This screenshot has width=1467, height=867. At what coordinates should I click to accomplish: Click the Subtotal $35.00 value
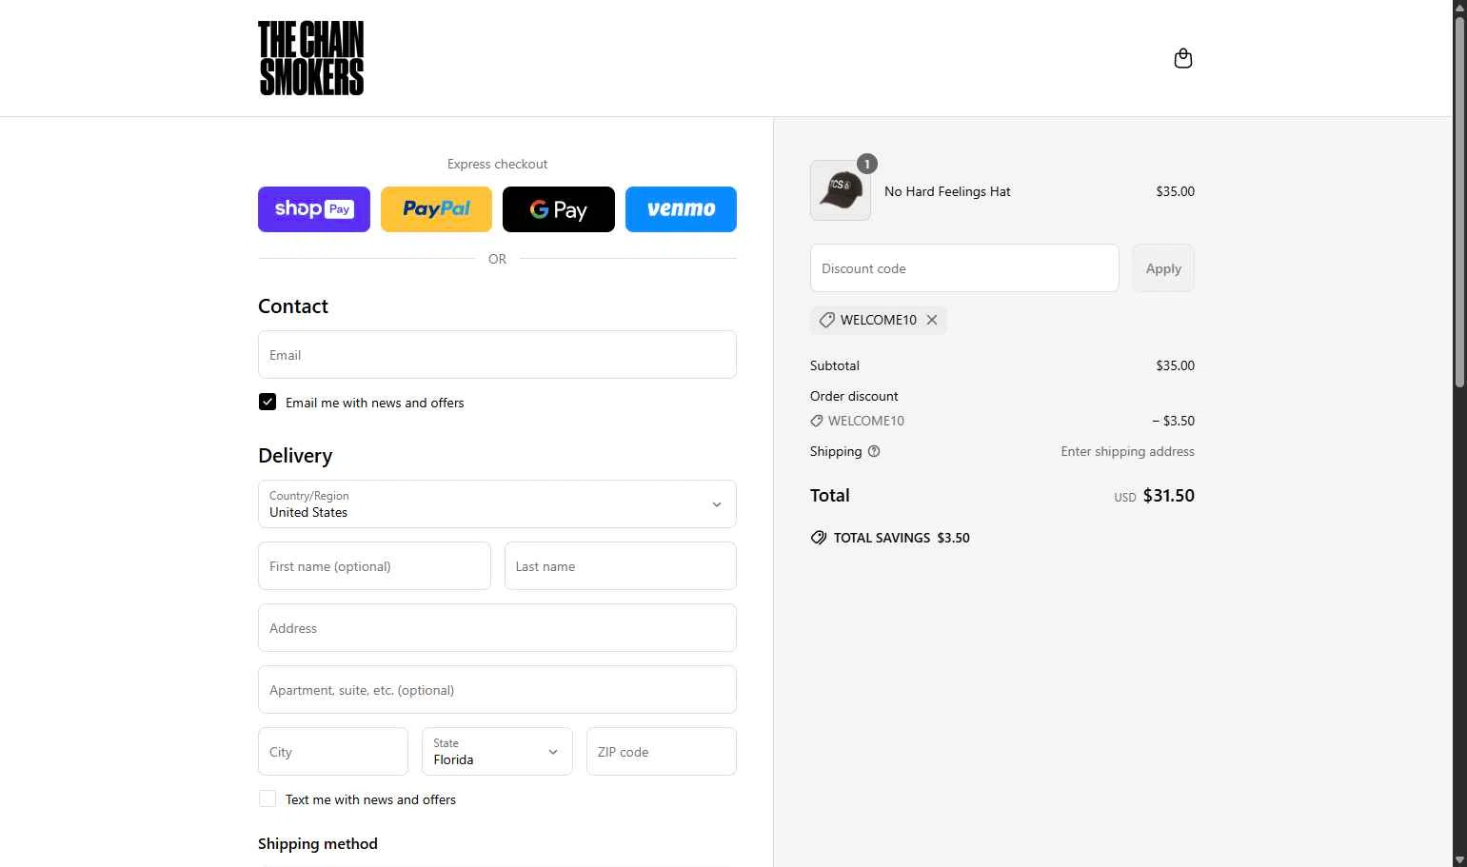point(1175,365)
